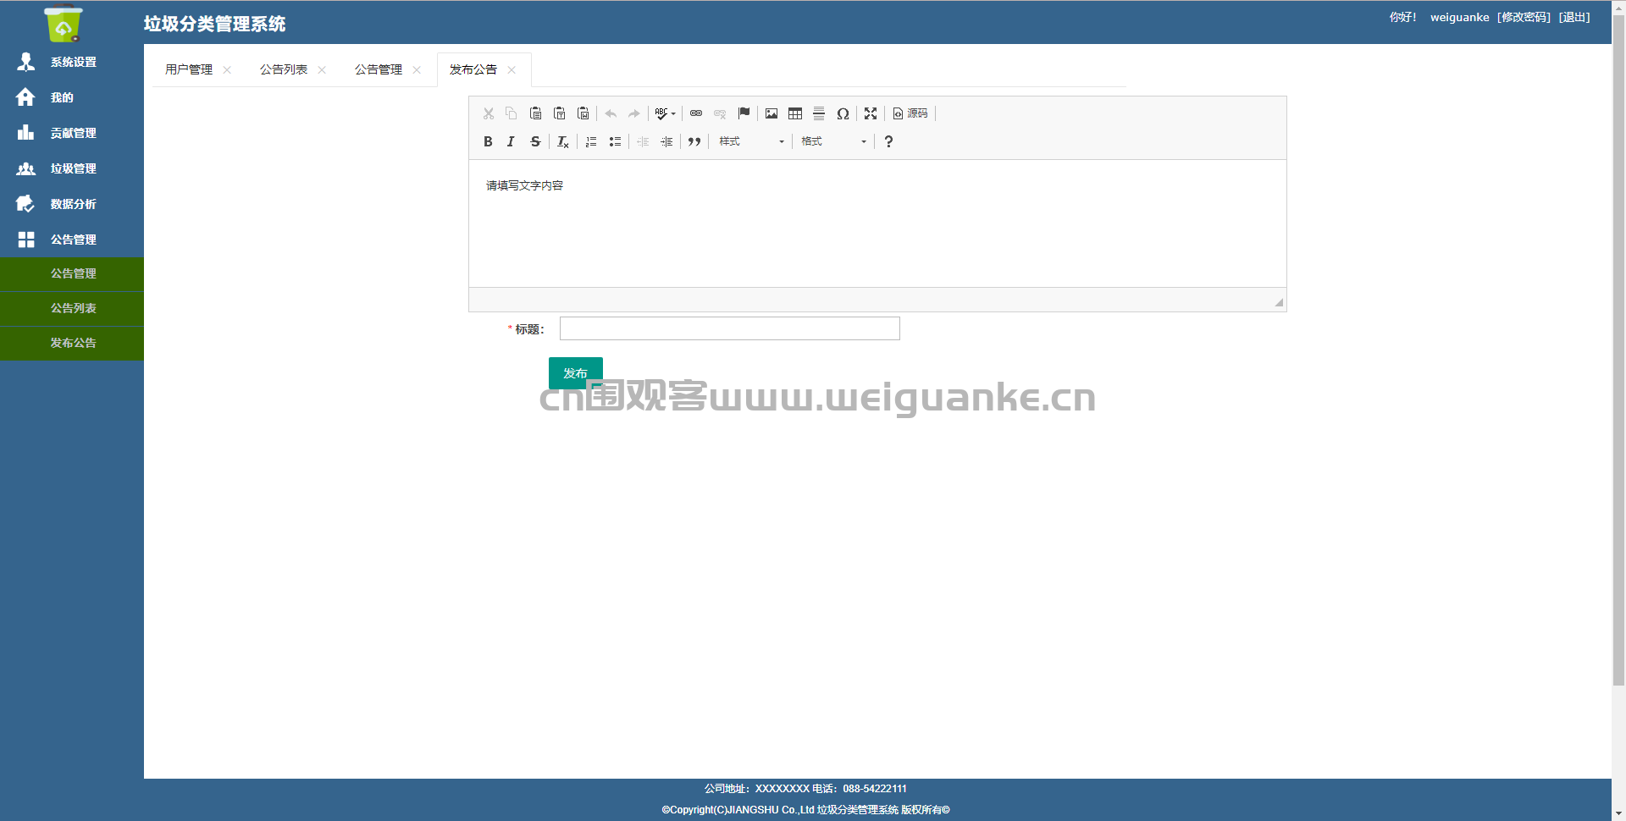Click the 退出 logout link

[1574, 17]
